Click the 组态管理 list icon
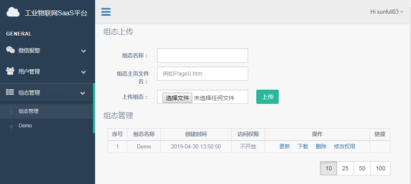This screenshot has height=184, width=411. coord(10,92)
